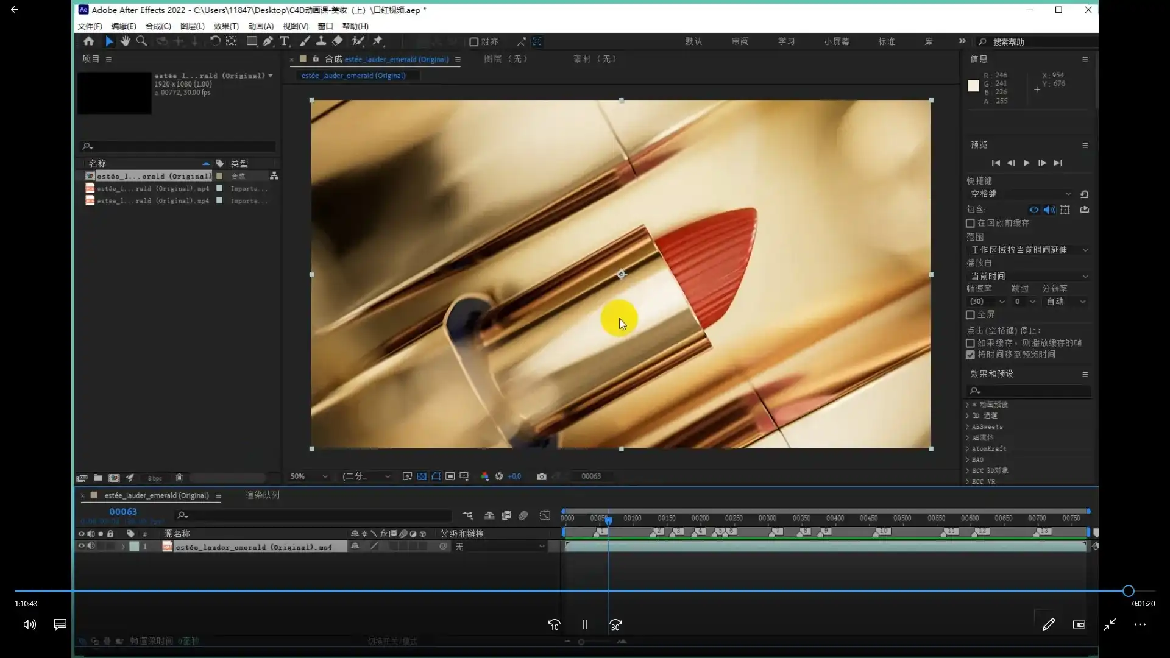Open the 效果(T) menu
The width and height of the screenshot is (1170, 658).
(225, 26)
